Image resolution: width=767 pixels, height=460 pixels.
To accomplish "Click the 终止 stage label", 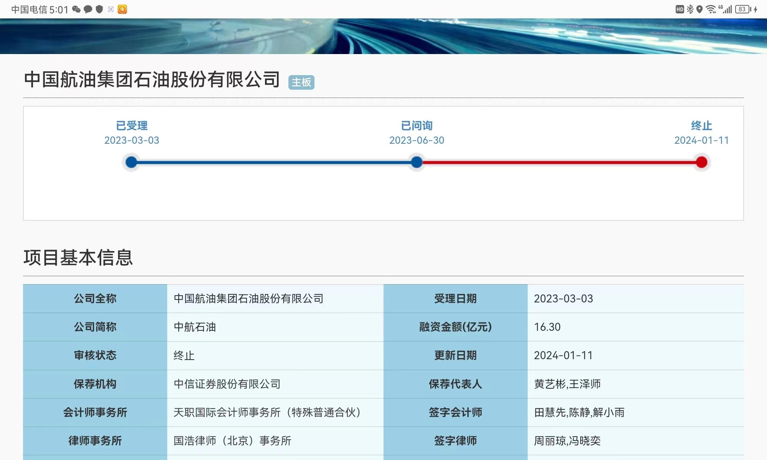I will tap(701, 125).
